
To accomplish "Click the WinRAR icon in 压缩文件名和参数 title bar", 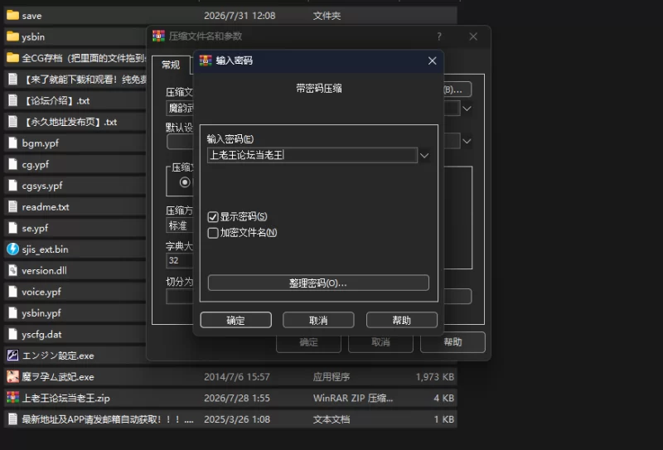I will click(158, 36).
